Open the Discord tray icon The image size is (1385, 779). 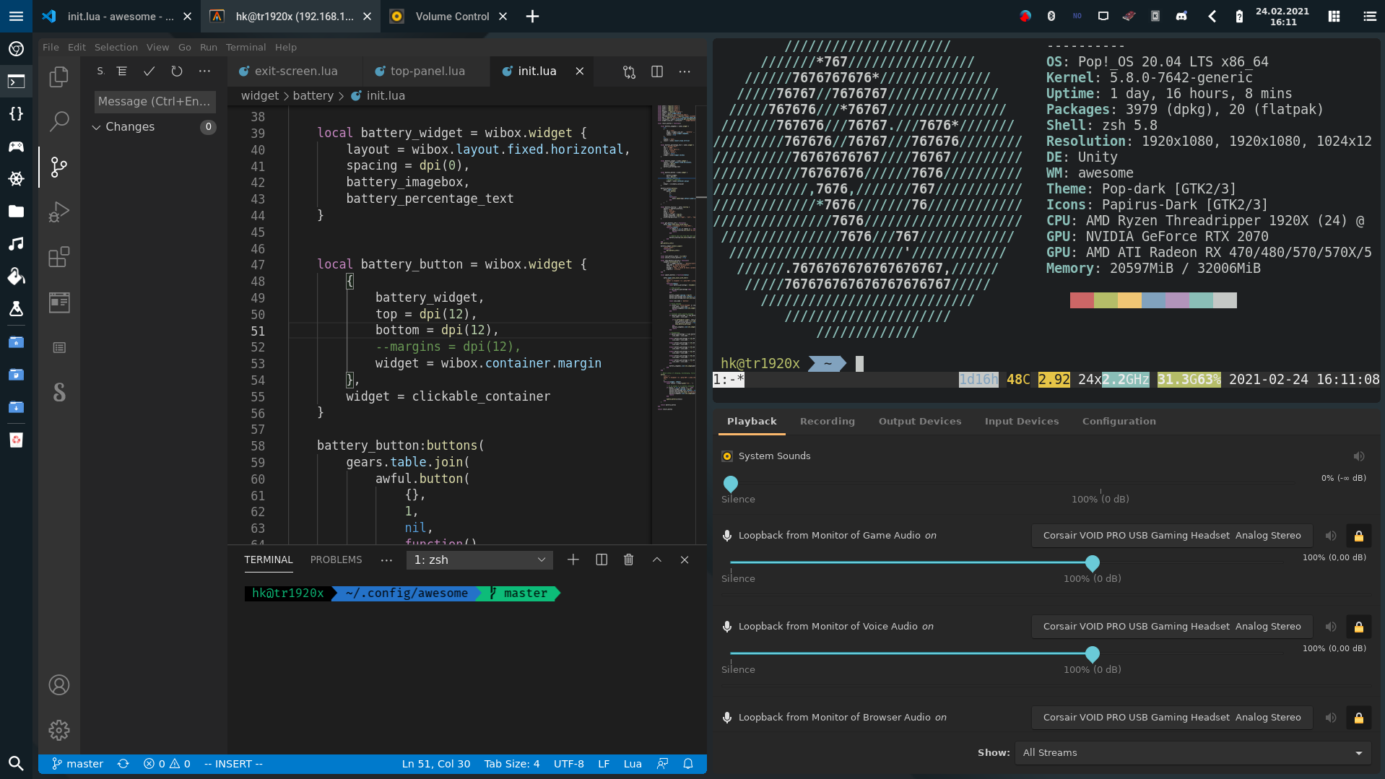[x=1181, y=16]
